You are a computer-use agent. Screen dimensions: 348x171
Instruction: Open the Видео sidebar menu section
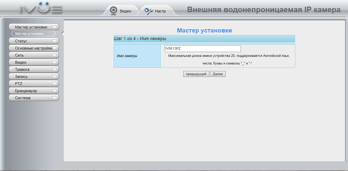click(x=34, y=62)
